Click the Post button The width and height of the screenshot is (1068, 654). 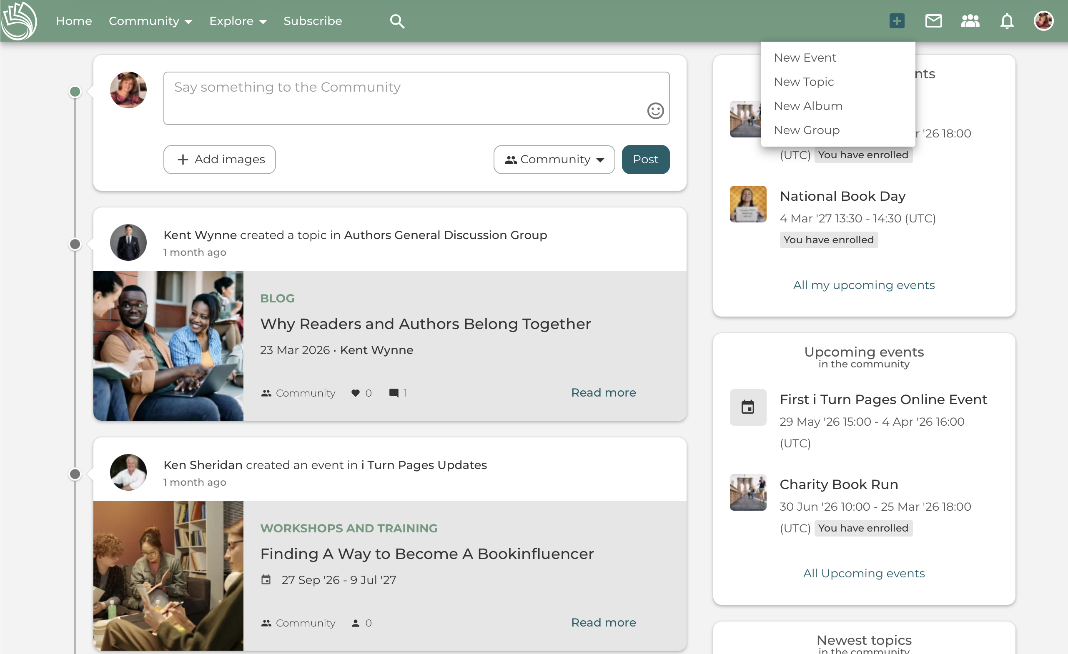(x=645, y=160)
